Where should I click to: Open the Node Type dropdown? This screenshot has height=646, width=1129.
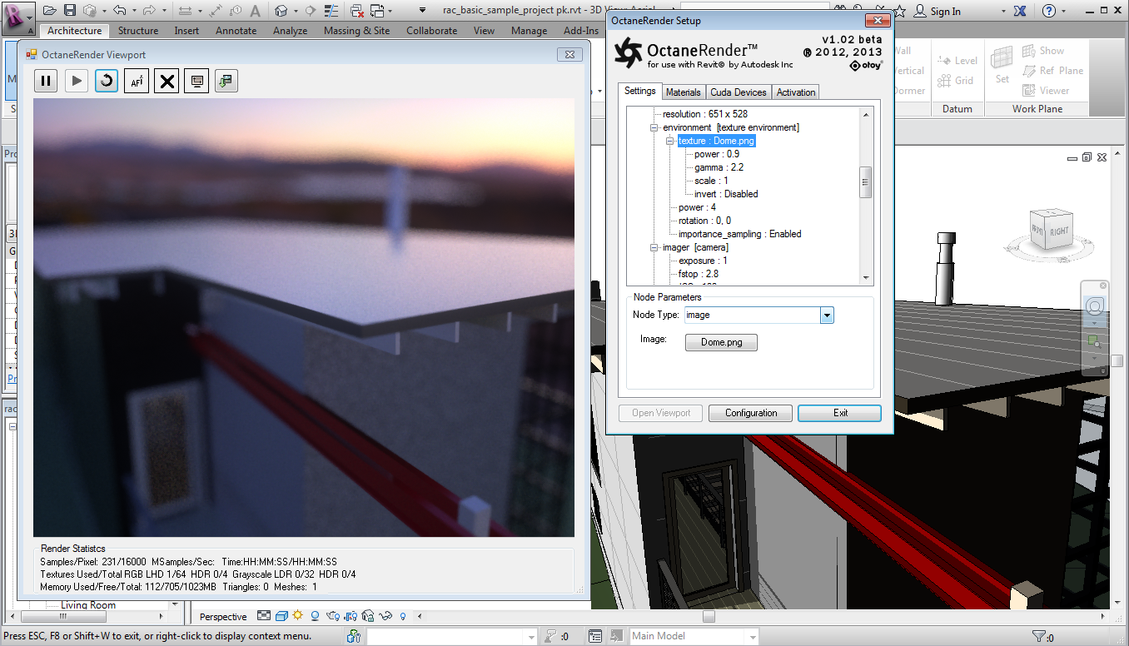point(827,316)
